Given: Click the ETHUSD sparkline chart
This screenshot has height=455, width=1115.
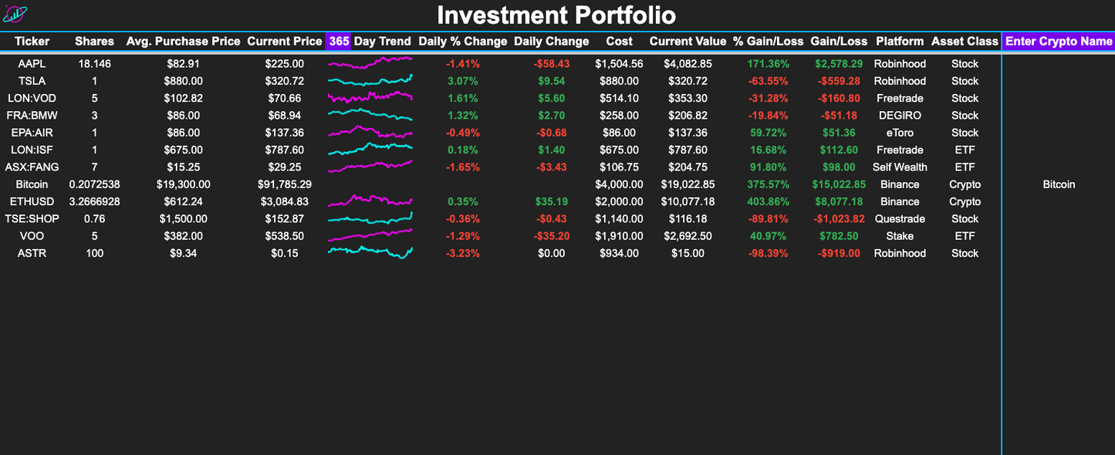Looking at the screenshot, I should point(370,201).
